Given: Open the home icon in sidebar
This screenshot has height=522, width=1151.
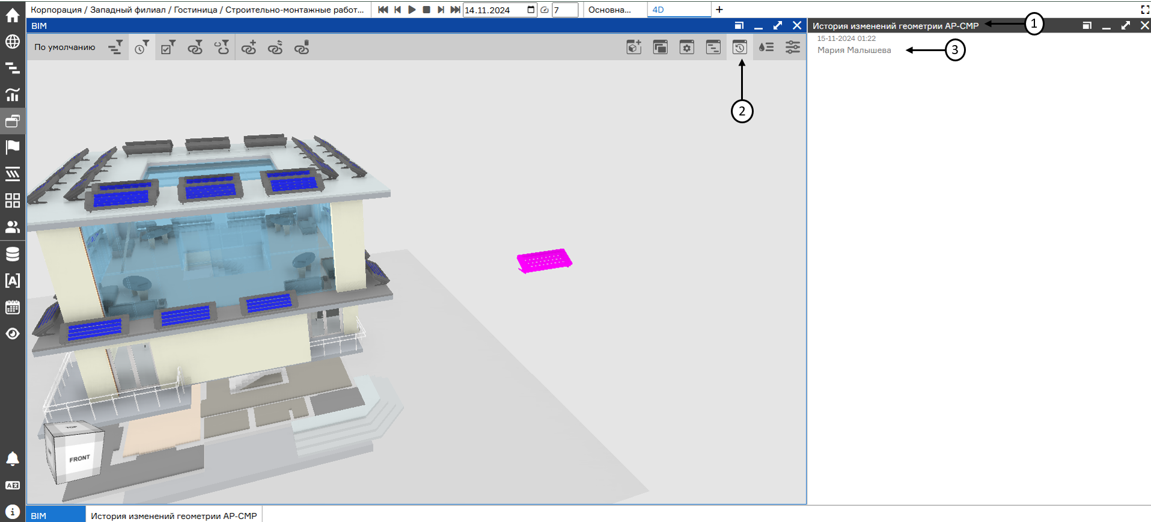Looking at the screenshot, I should tap(13, 16).
